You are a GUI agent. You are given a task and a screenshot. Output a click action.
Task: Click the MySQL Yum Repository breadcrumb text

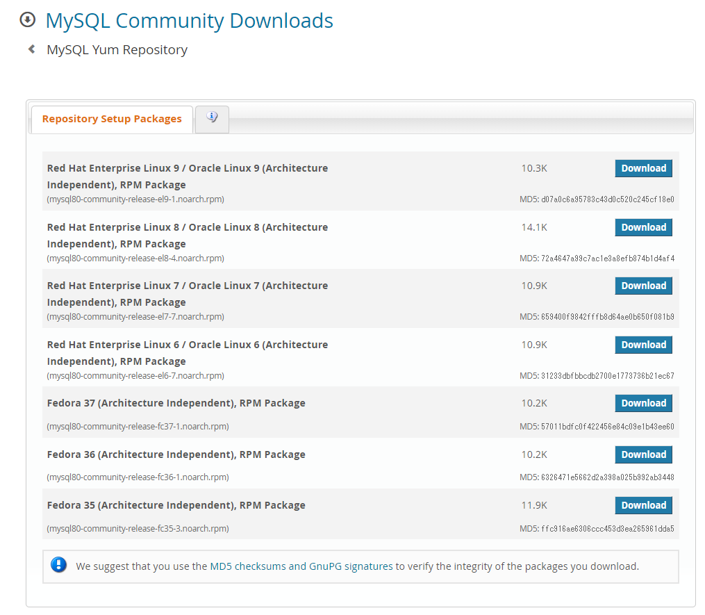pyautogui.click(x=117, y=50)
